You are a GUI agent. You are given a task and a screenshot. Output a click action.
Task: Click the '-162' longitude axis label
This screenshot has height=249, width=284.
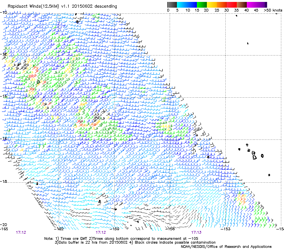pos(59,229)
